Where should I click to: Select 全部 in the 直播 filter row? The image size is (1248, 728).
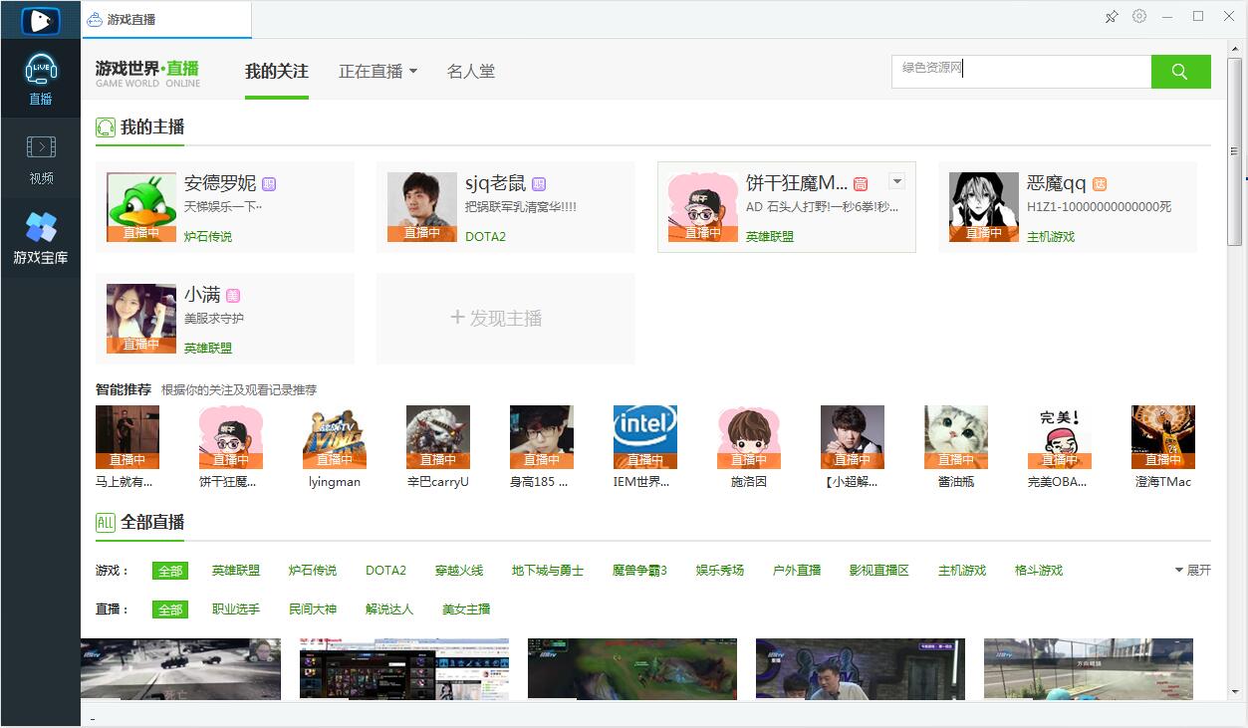(168, 608)
